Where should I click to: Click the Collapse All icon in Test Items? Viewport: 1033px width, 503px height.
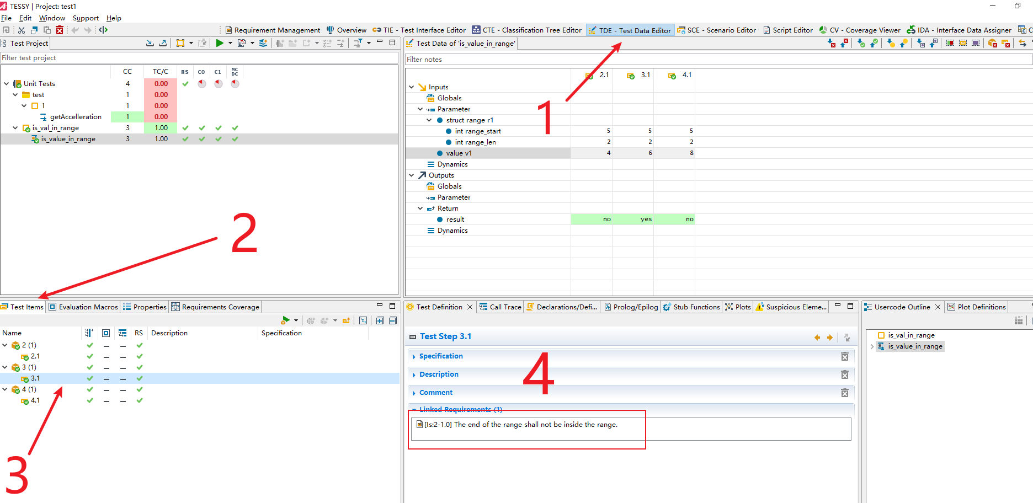click(x=393, y=320)
